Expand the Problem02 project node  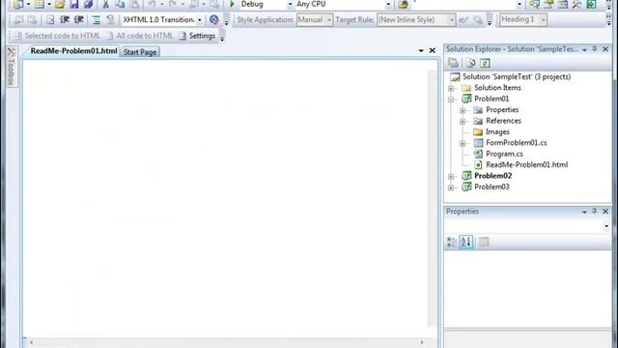451,176
